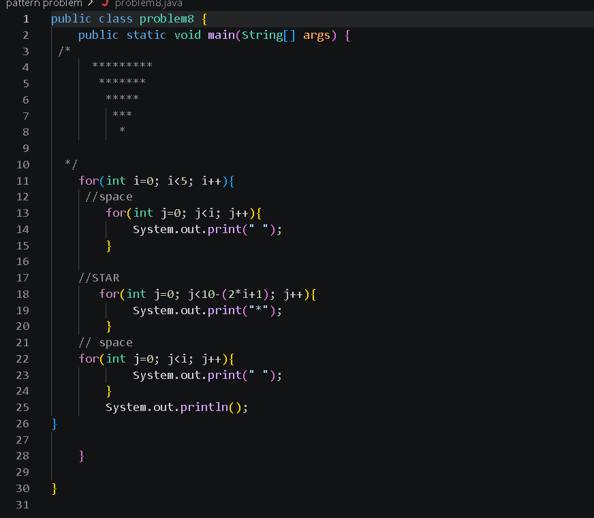
Task: Click 'static' keyword on line 2
Action: 146,35
